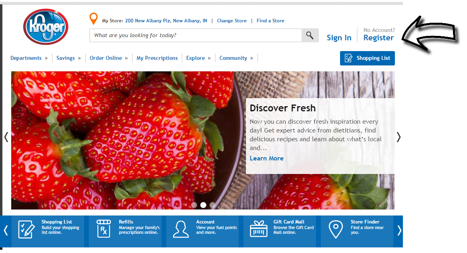Open the Account person icon tile
Screen dimensions: 467x253
point(203,231)
